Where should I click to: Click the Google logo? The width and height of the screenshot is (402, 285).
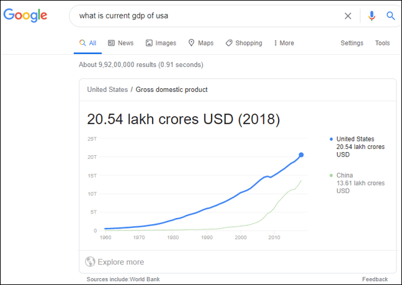25,16
